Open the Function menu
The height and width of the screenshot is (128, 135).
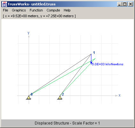click(x=36, y=10)
